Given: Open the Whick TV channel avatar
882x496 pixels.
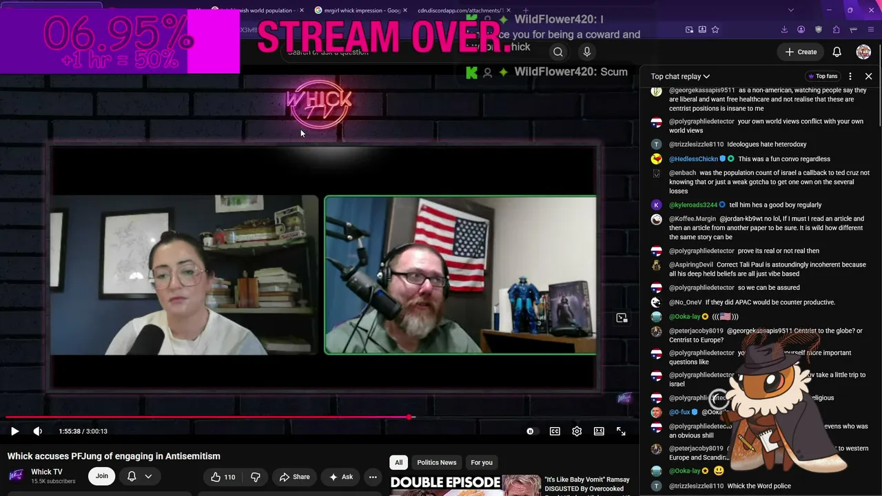Looking at the screenshot, I should [17, 476].
